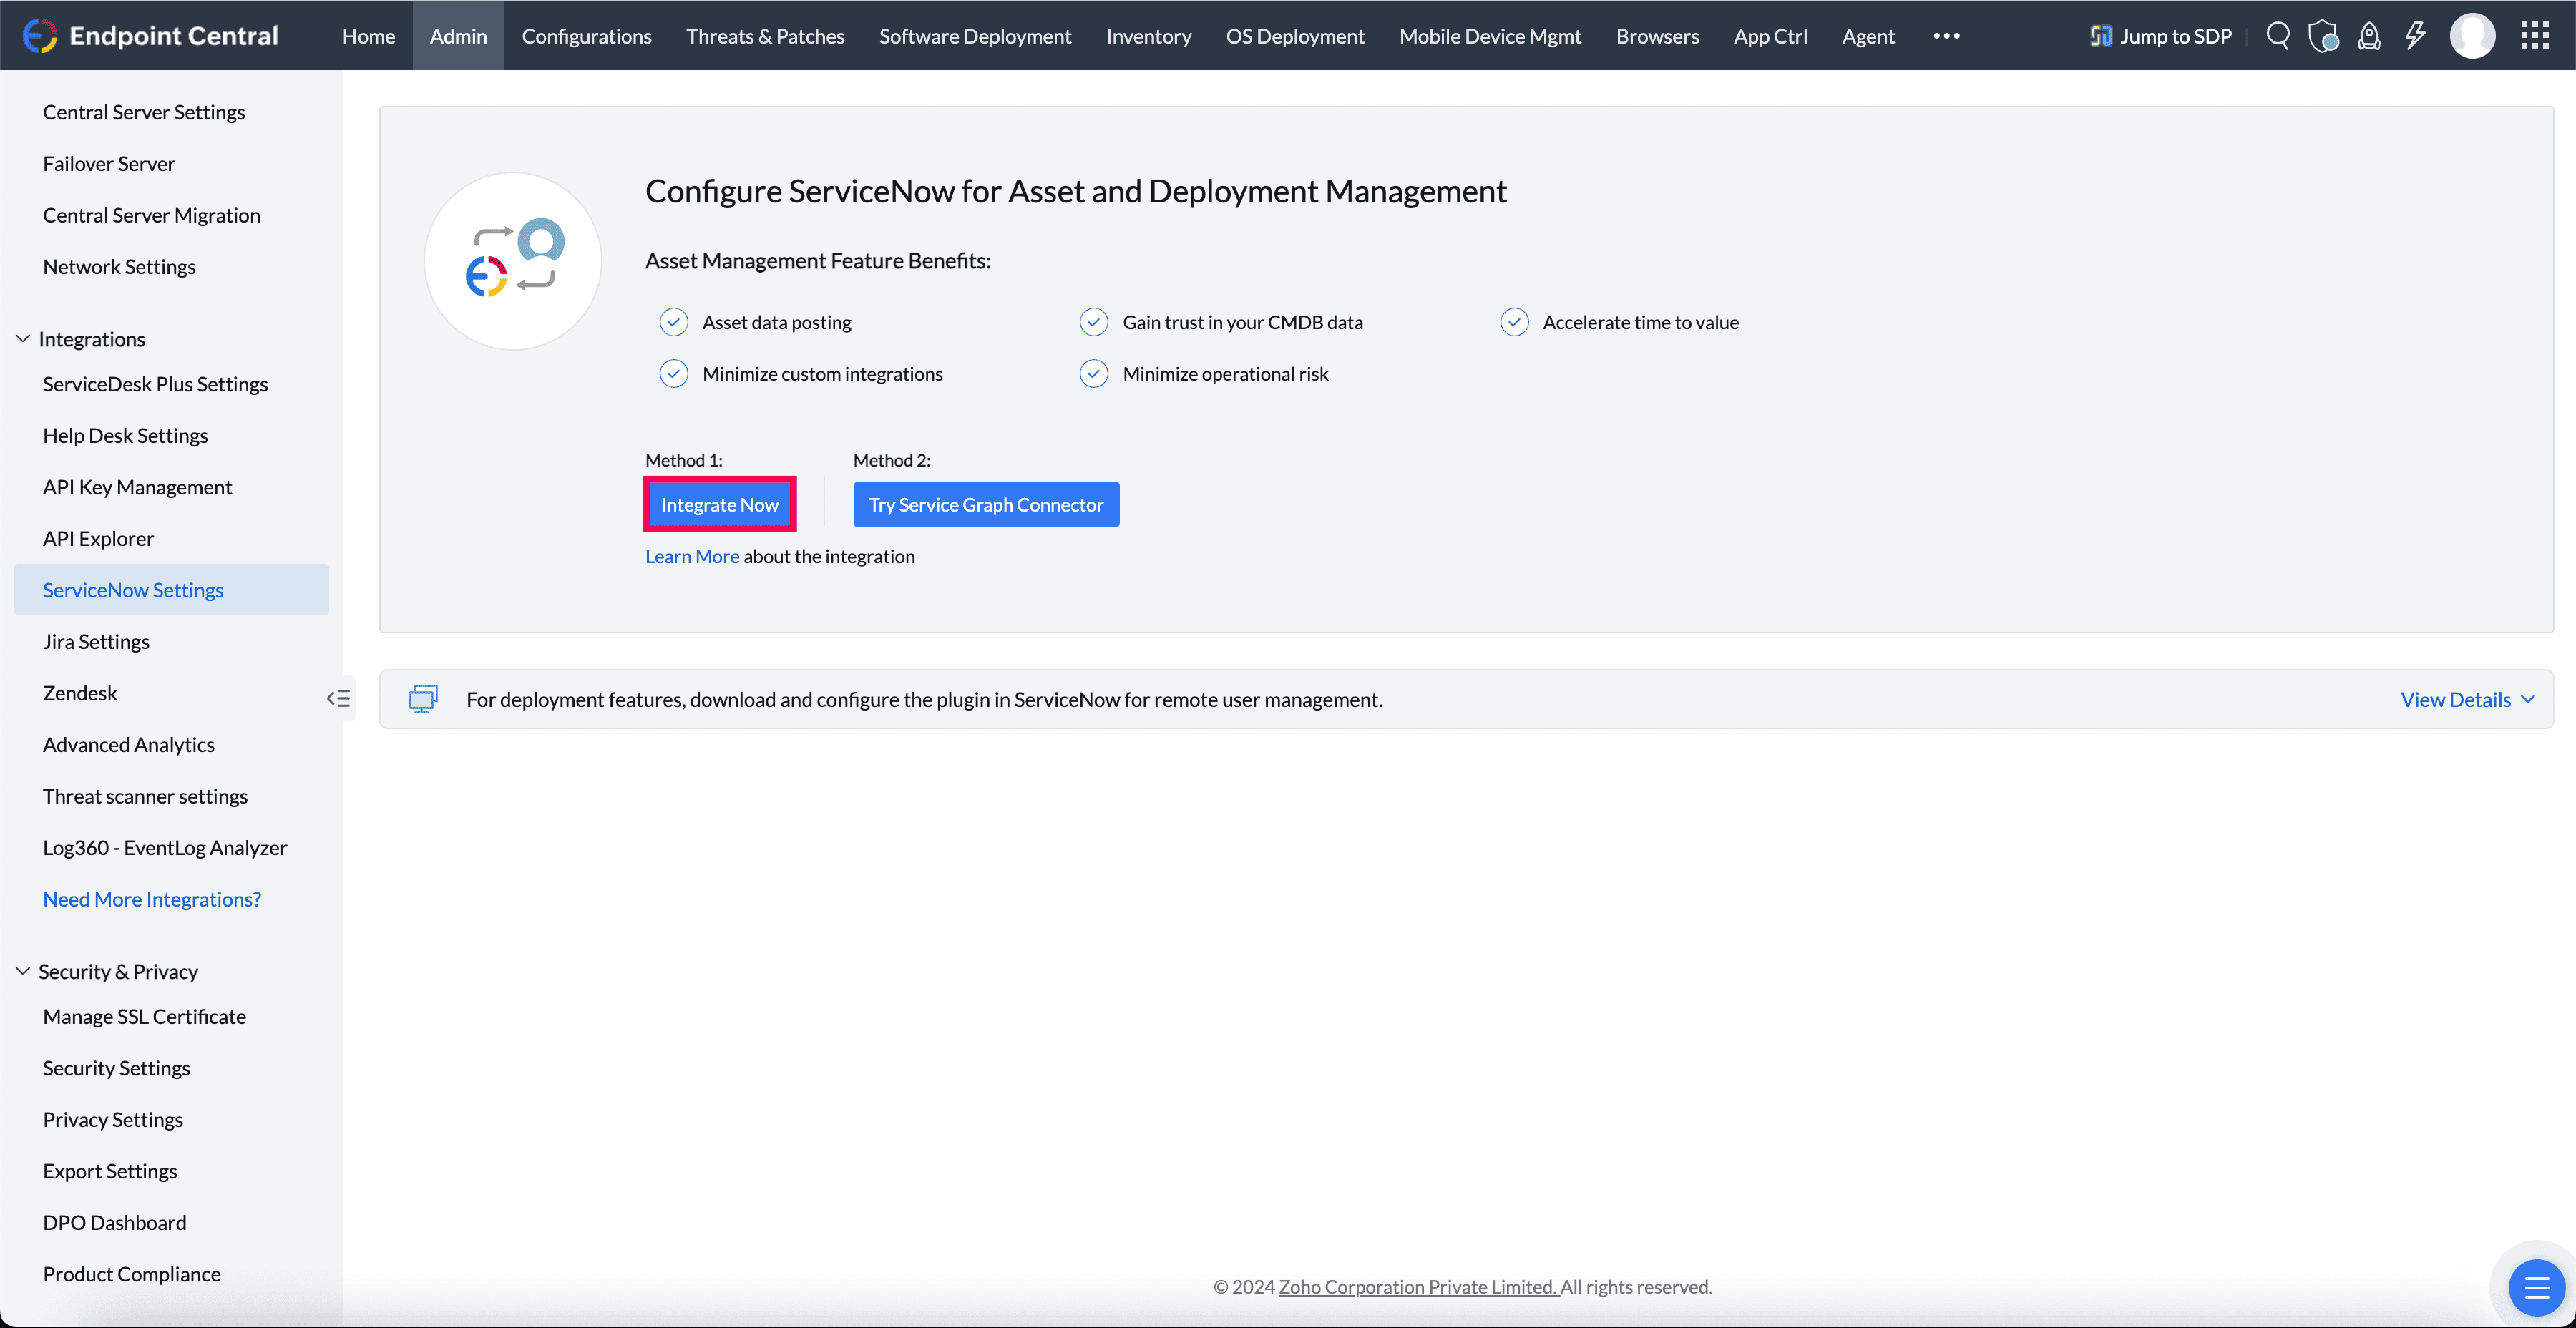Open the rocket What's New icon

(2369, 35)
